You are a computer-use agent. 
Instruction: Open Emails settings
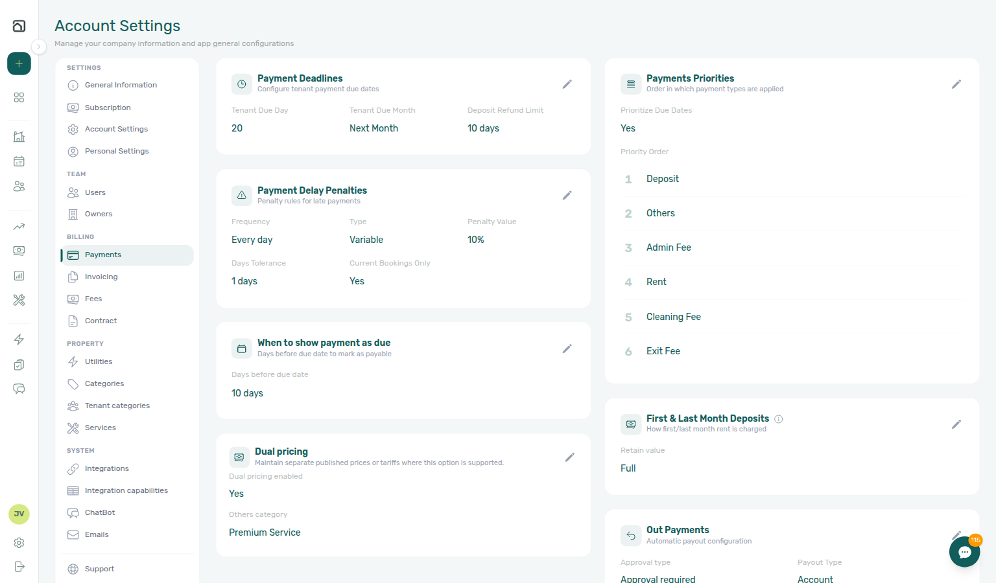[x=127, y=534]
